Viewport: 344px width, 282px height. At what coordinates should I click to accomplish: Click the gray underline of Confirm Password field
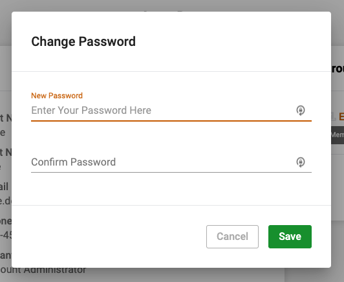[x=171, y=173]
